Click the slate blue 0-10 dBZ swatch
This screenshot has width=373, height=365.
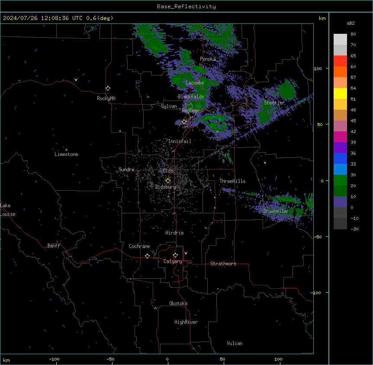coord(340,202)
